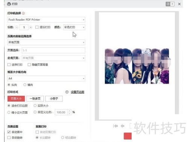Click the custom scale 100.00 field
Image resolution: width=188 pixels, height=142 pixels.
point(62,112)
